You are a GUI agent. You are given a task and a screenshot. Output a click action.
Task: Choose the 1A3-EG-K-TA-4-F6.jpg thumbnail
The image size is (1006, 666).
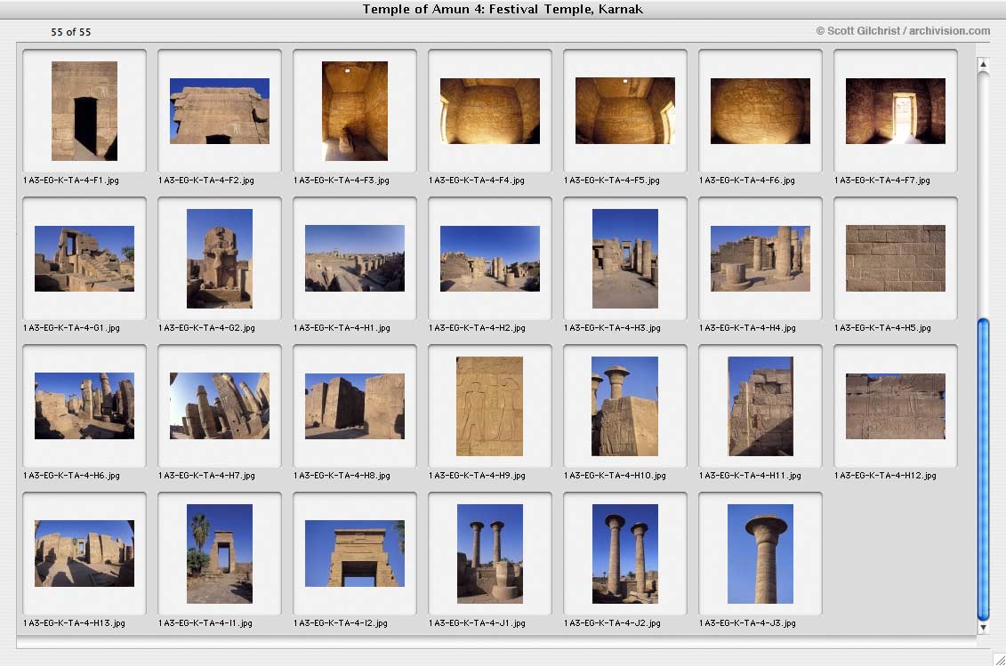click(761, 111)
